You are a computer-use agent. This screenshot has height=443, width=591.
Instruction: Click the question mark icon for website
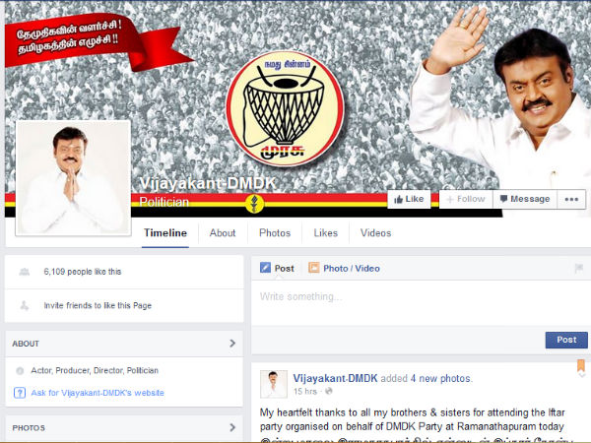tap(20, 393)
